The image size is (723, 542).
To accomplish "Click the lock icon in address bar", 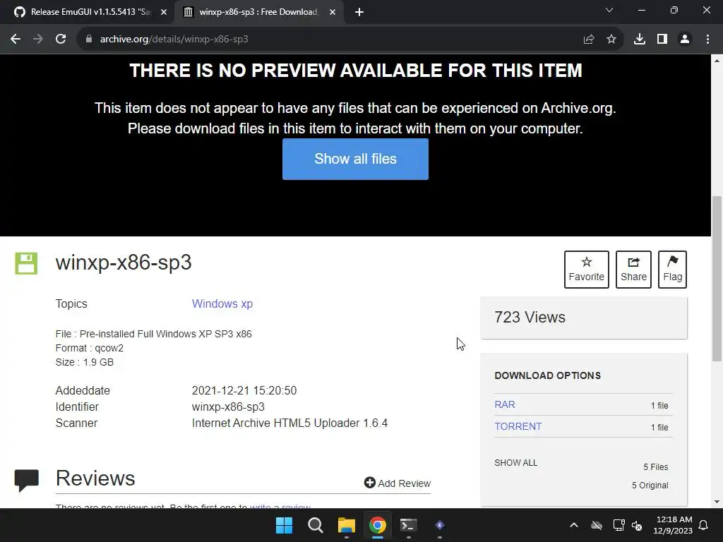I will 89,40.
